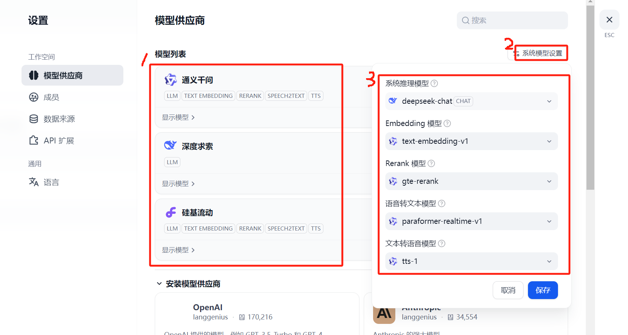Click the RERANK tag under 硅基流动
The image size is (628, 335).
tap(250, 228)
